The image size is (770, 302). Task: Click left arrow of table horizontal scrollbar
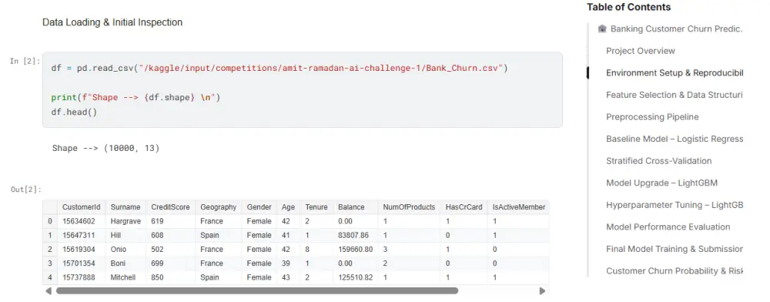48,291
